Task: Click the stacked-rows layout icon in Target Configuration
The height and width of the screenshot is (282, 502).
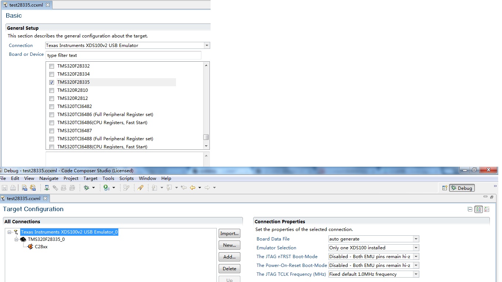Action: (x=487, y=209)
